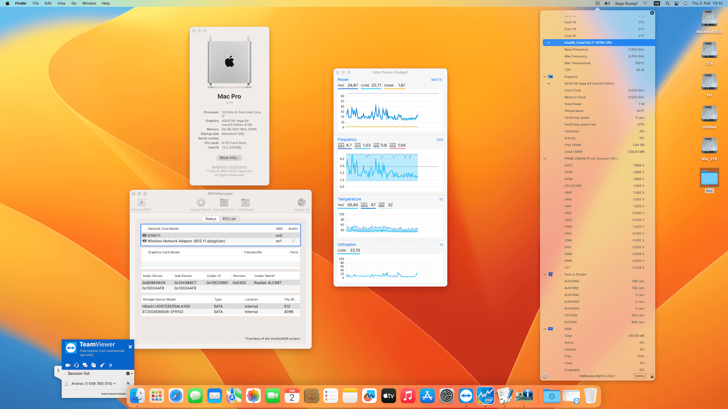Click the More Info... button
Image resolution: width=728 pixels, height=409 pixels.
click(x=229, y=158)
